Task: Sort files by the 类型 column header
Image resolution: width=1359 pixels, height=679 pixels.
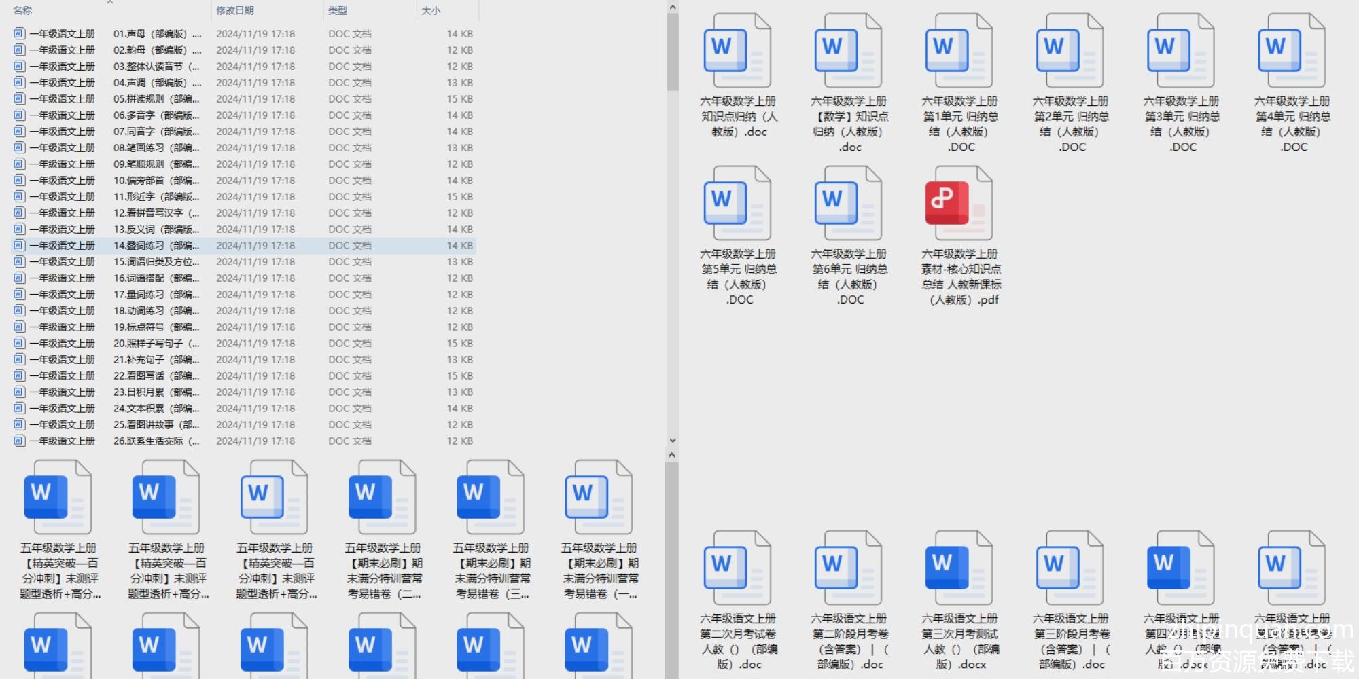Action: [x=338, y=11]
